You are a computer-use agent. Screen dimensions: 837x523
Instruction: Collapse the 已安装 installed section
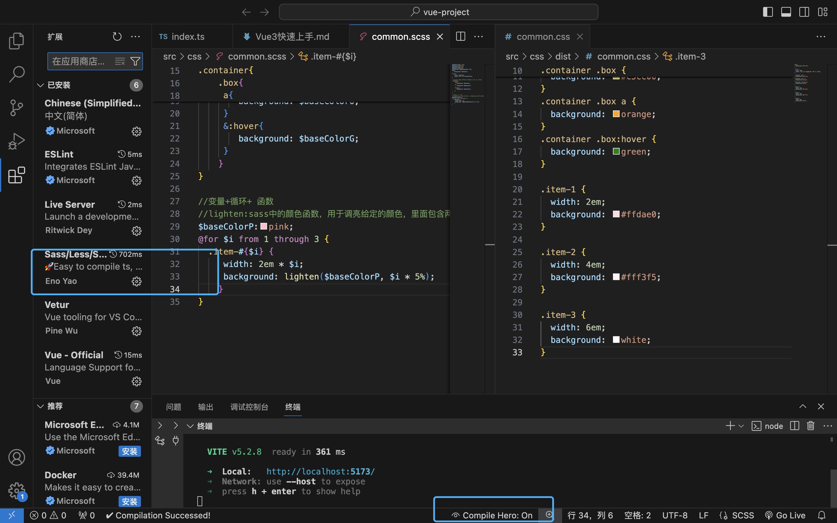[x=40, y=85]
